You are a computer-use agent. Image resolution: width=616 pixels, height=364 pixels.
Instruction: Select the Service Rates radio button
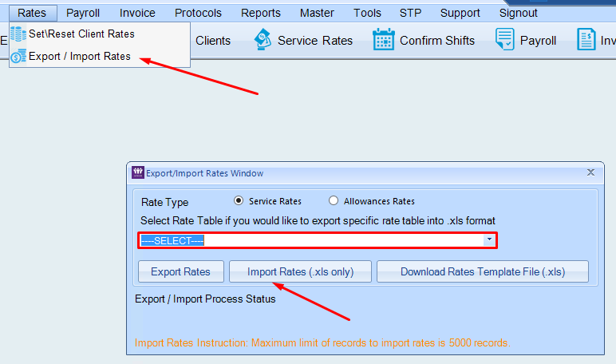click(x=239, y=201)
